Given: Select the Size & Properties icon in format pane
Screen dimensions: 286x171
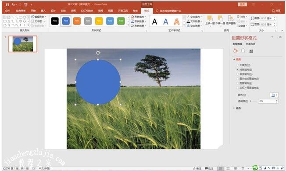Looking at the screenshot, I should (251, 51).
